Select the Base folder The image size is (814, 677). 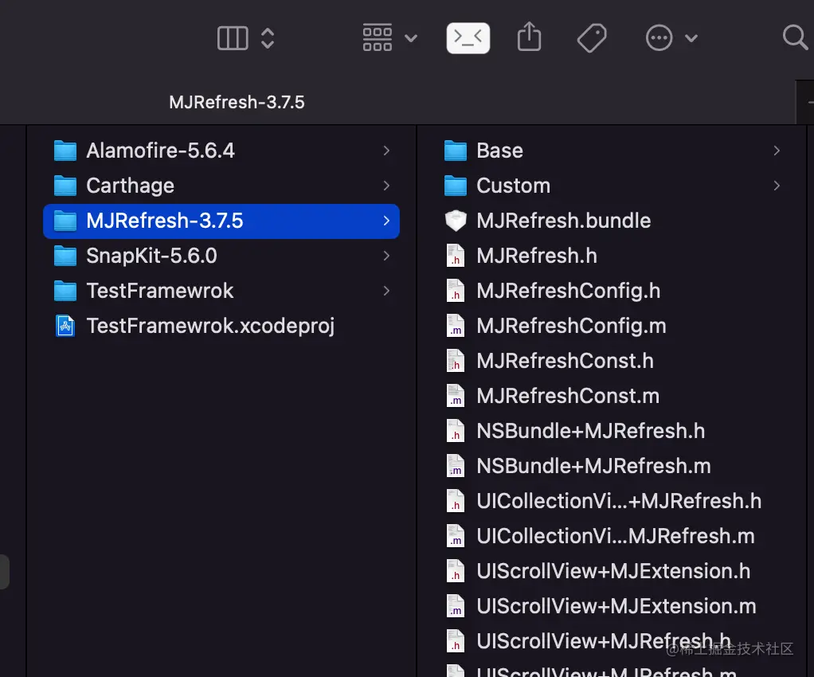tap(499, 151)
